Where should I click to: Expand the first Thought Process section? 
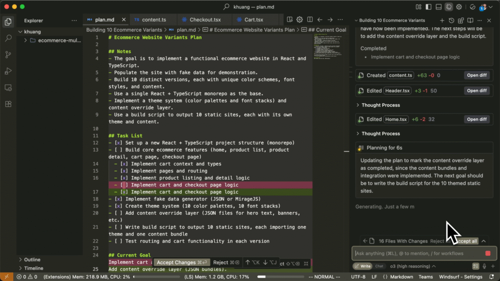[x=380, y=105]
